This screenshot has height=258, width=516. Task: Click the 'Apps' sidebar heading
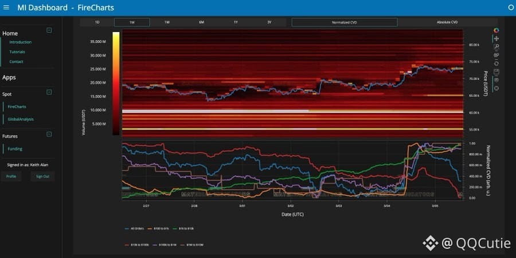(9, 77)
